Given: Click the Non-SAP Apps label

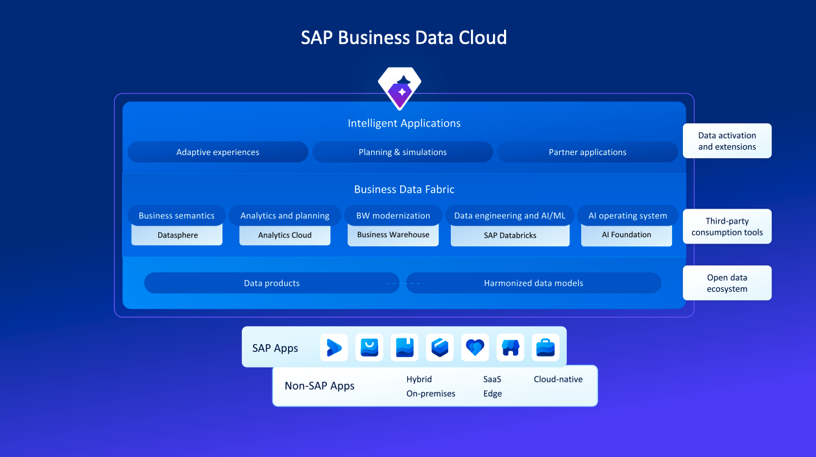Looking at the screenshot, I should [320, 386].
